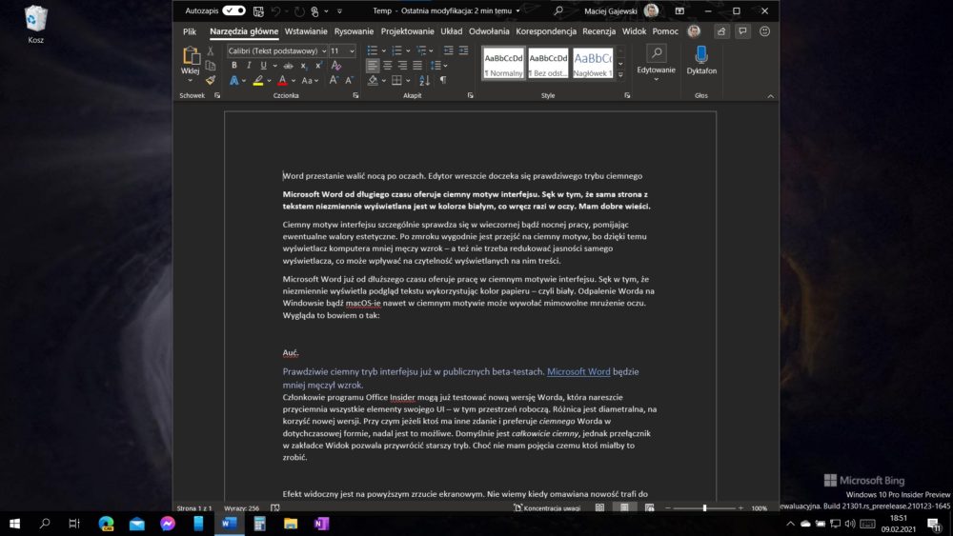The height and width of the screenshot is (536, 953).
Task: Click the Increase Font Size icon
Action: pyautogui.click(x=334, y=80)
